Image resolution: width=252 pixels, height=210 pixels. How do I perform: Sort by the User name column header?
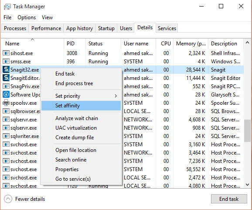pyautogui.click(x=138, y=44)
